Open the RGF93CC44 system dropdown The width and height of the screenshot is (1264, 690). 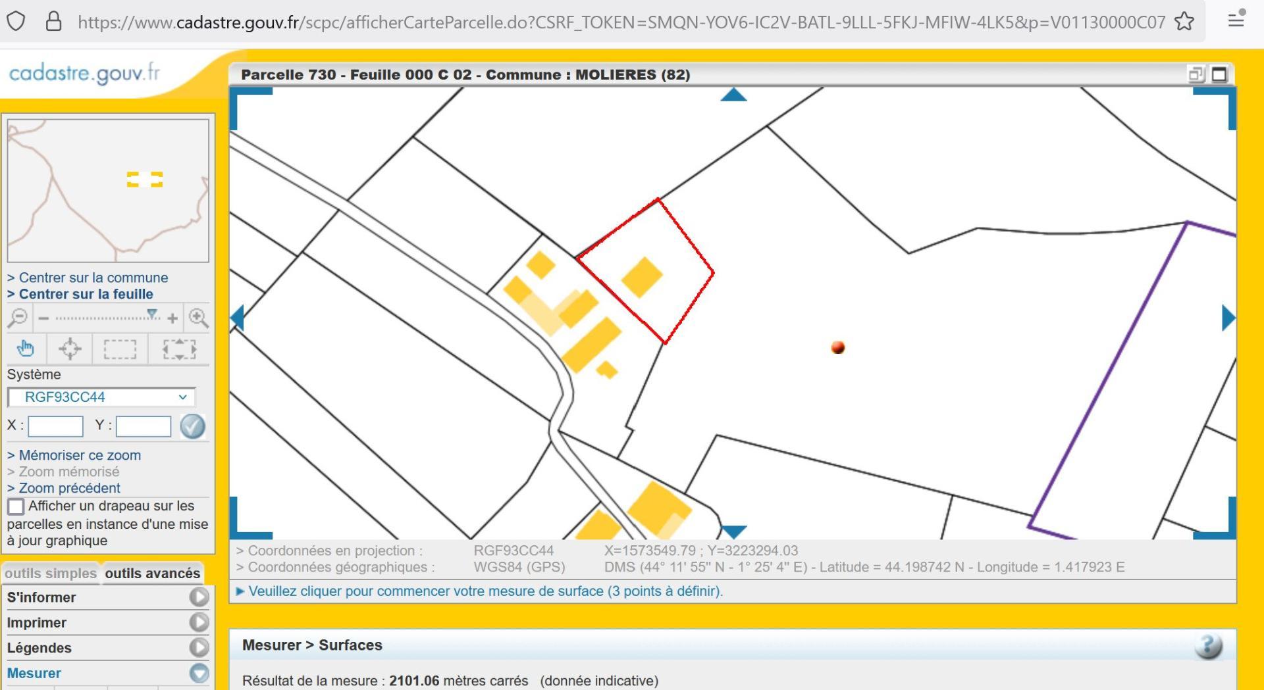102,397
